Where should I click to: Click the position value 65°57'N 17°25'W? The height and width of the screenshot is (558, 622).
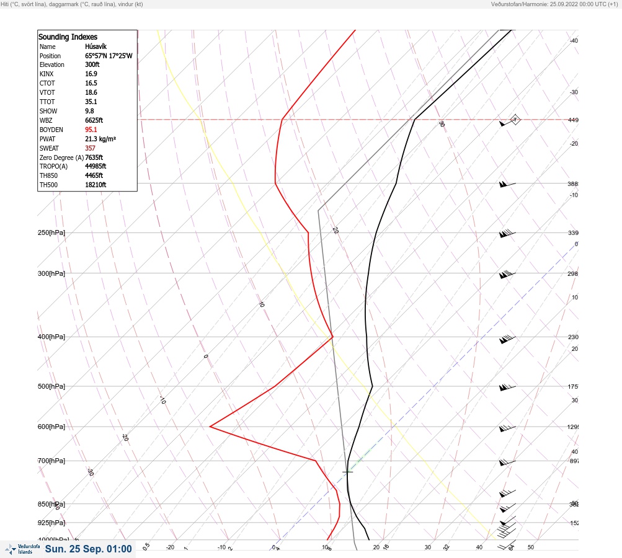[109, 56]
